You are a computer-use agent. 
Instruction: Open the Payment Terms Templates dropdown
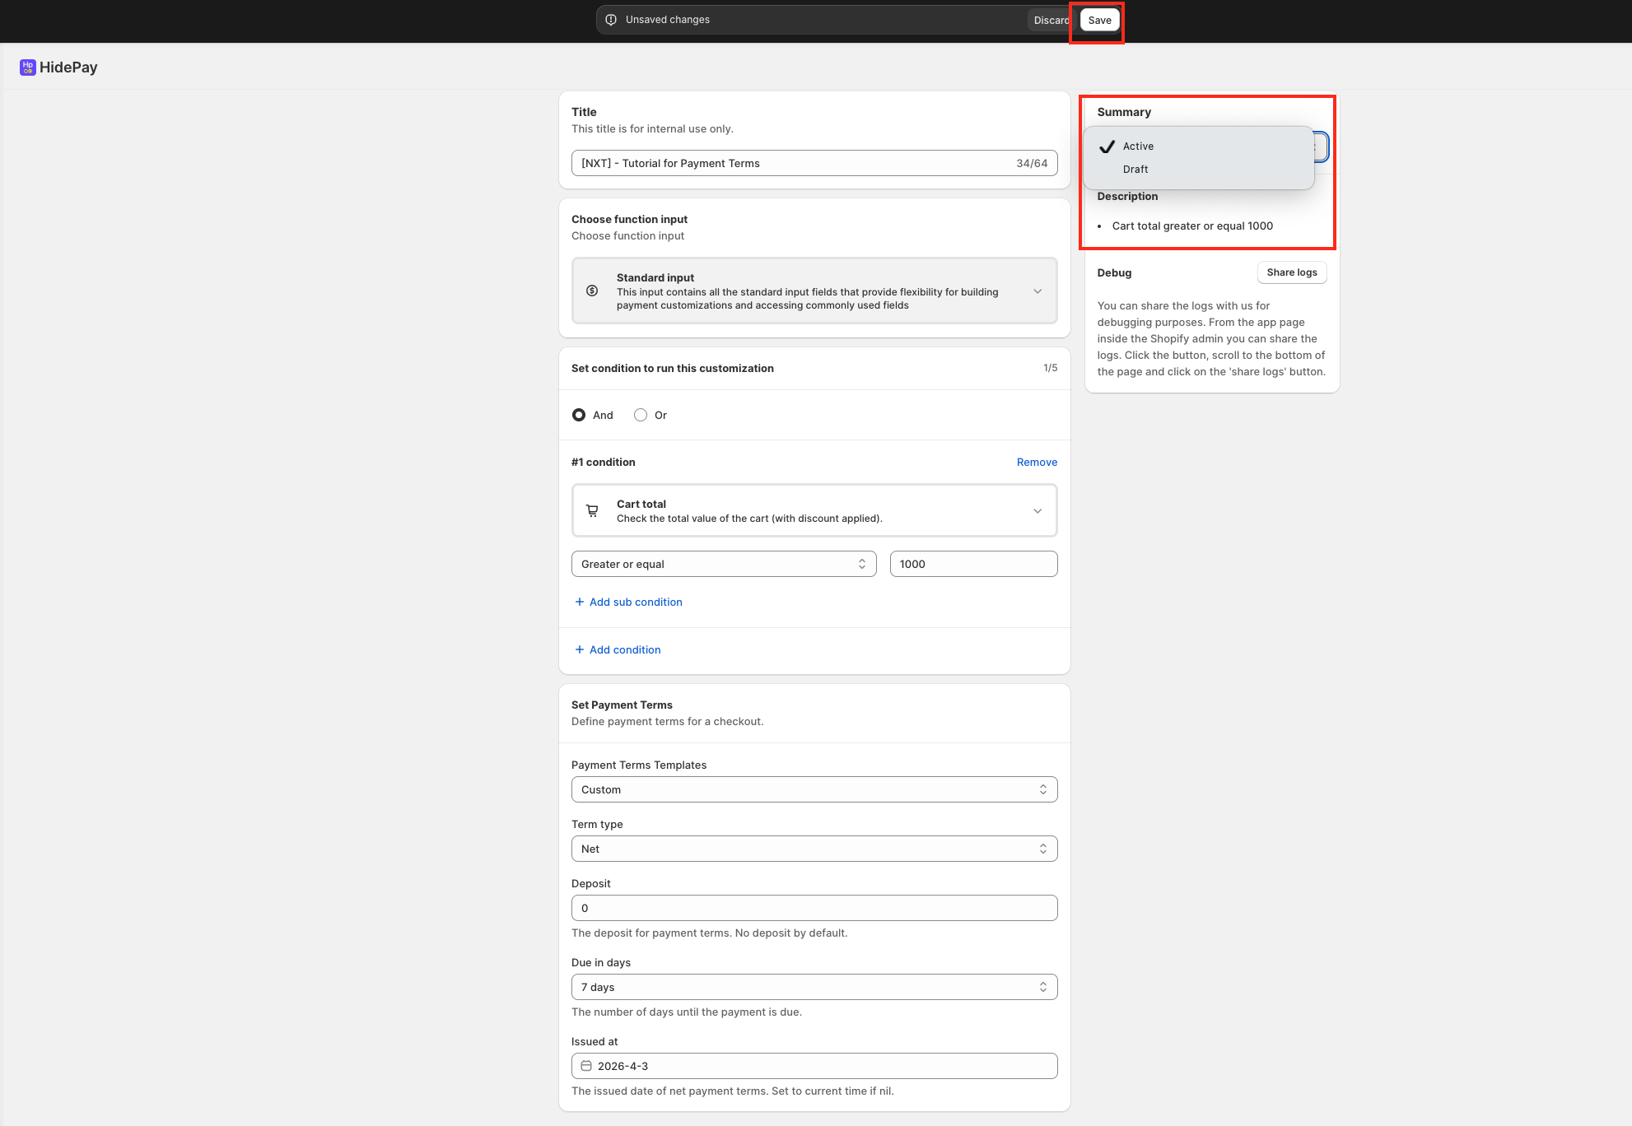814,790
